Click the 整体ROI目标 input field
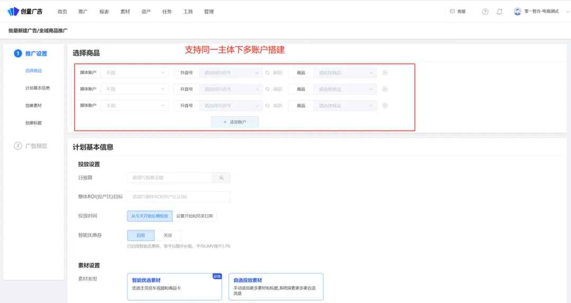 pyautogui.click(x=179, y=197)
